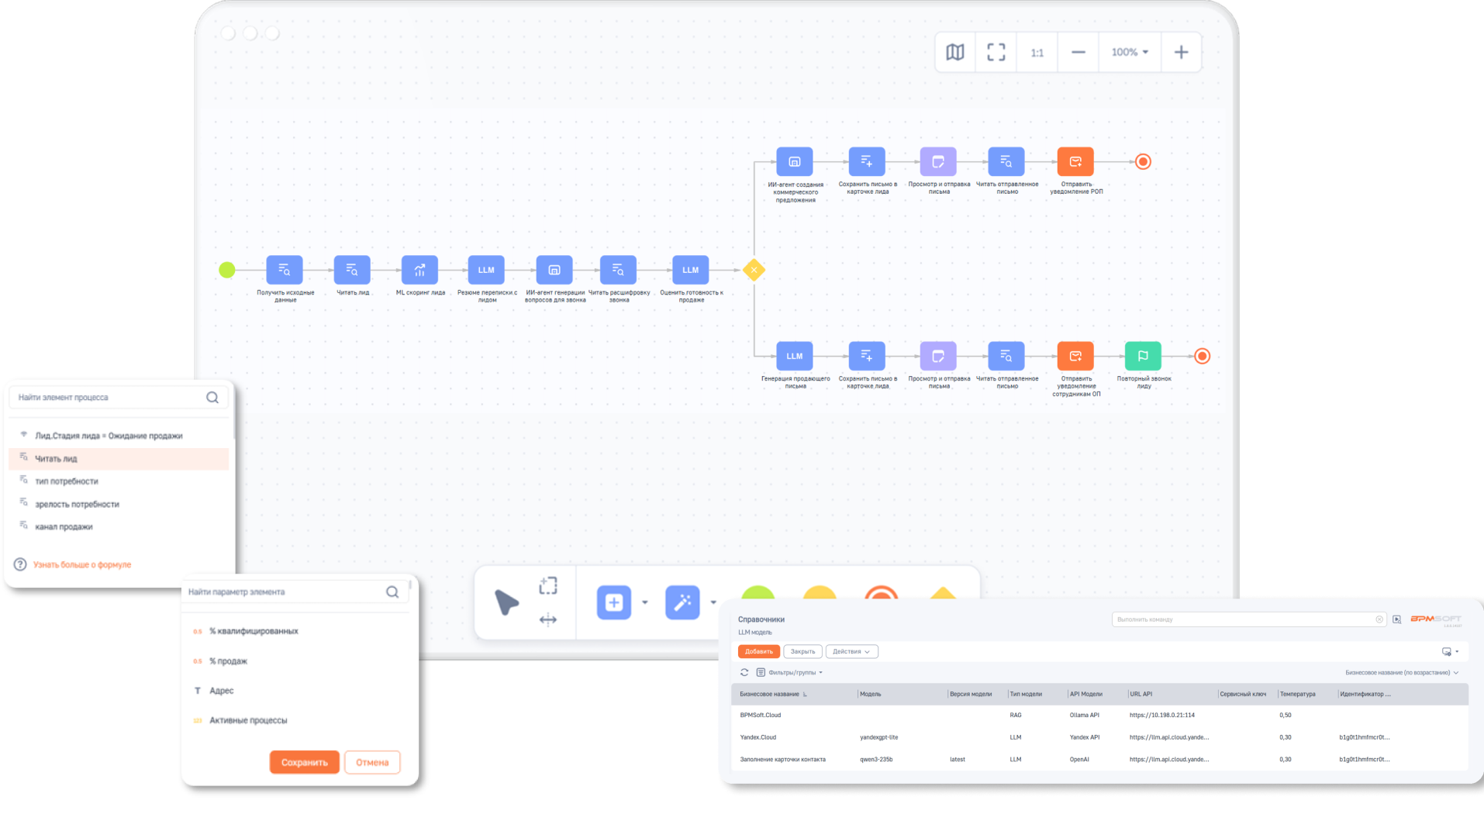Expand the add element dropdown arrow
This screenshot has width=1484, height=814.
(644, 602)
